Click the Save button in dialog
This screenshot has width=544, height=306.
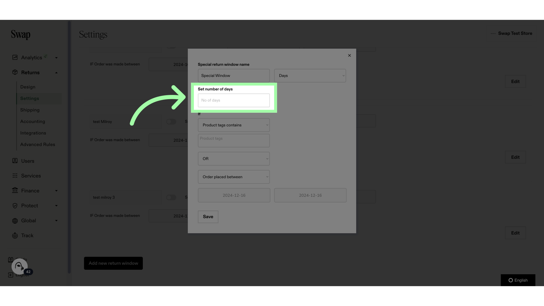pos(208,217)
